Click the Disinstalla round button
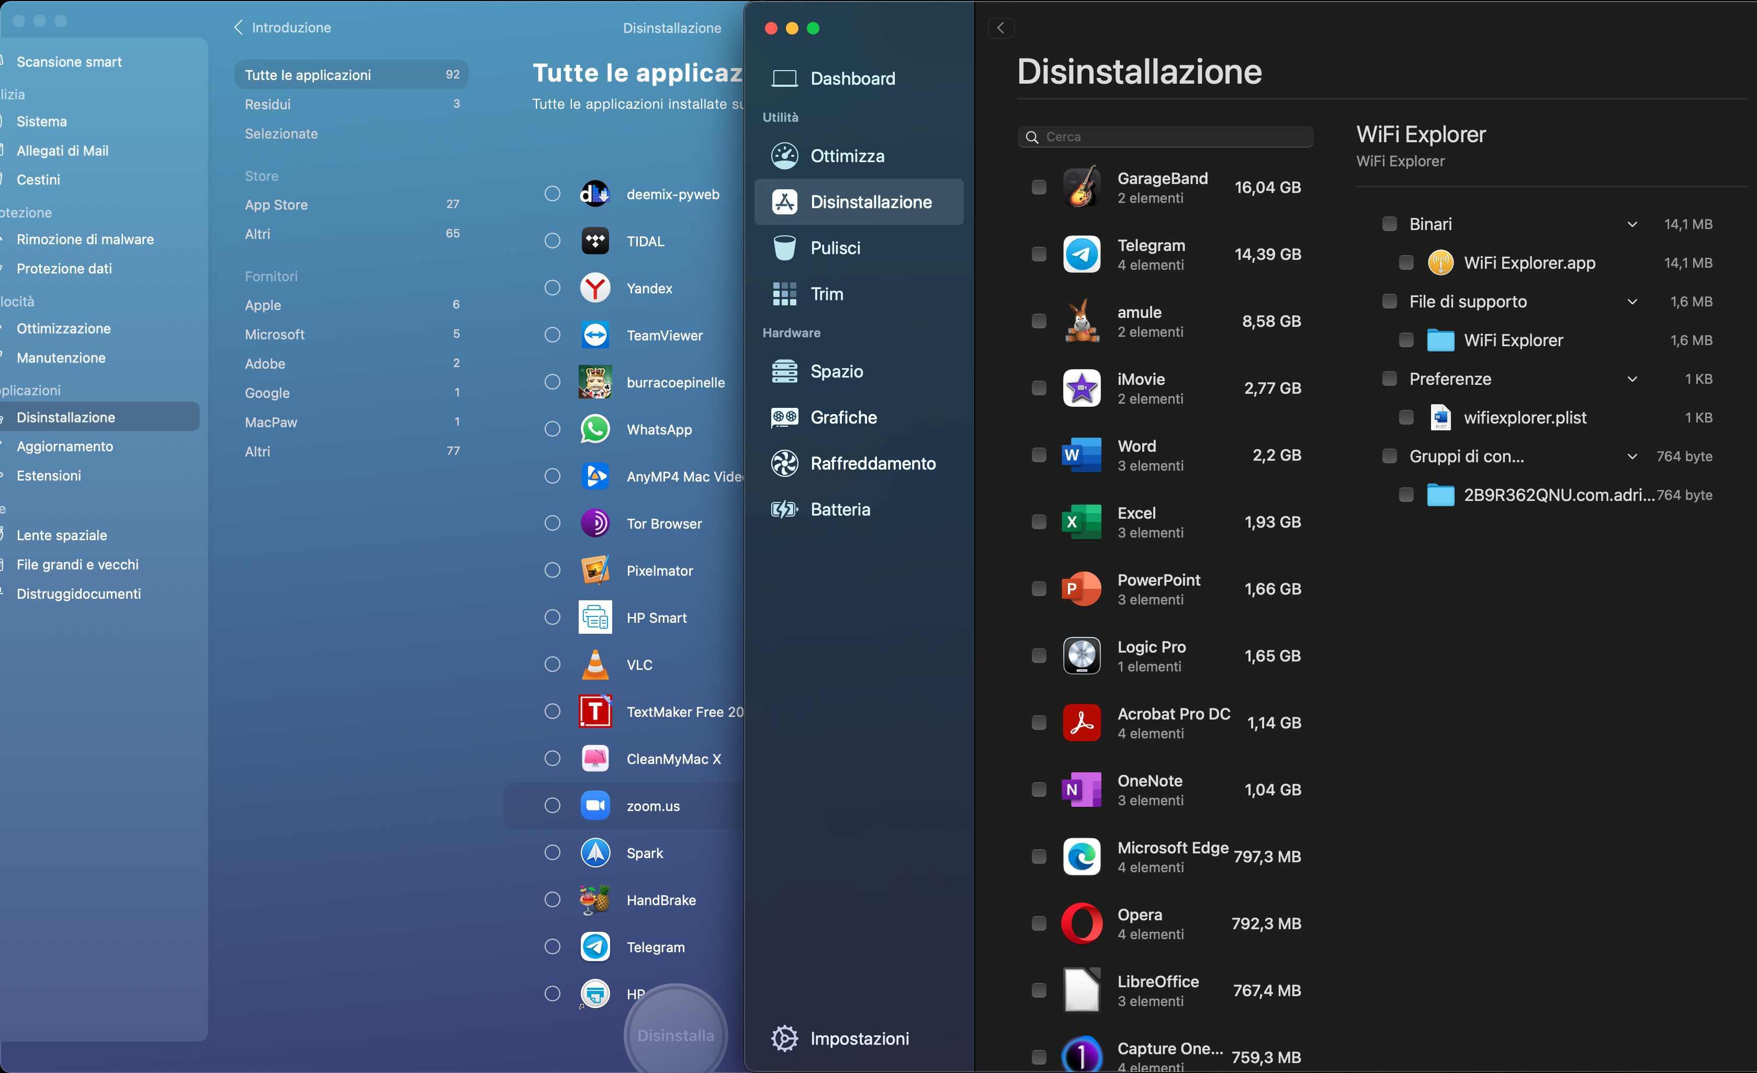This screenshot has height=1073, width=1757. coord(675,1034)
